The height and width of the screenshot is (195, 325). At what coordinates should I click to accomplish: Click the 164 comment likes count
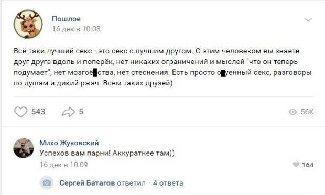coord(308,165)
